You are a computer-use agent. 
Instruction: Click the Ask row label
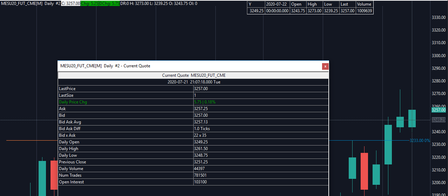(x=126, y=109)
